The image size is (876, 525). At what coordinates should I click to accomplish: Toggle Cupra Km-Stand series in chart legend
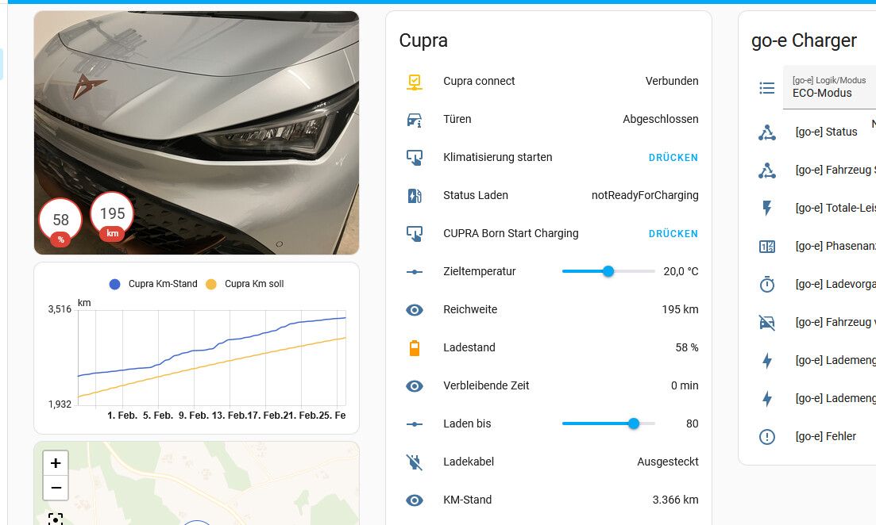pos(153,284)
